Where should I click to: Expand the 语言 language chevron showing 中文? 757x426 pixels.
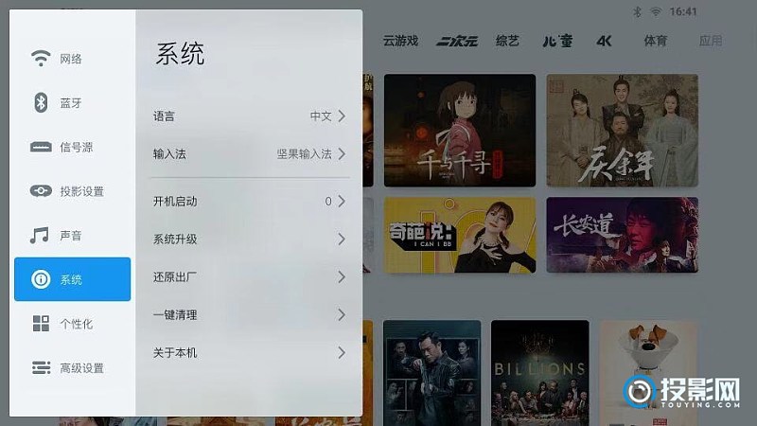[x=342, y=115]
